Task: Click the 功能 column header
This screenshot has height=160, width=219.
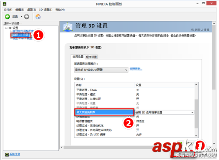Action: [x=104, y=85]
